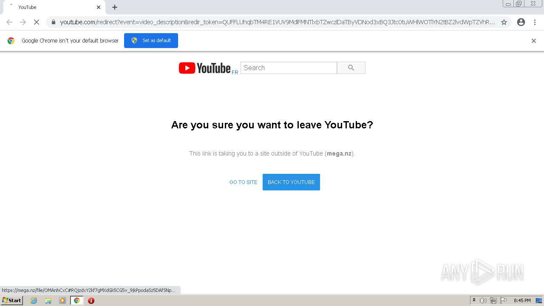The image size is (544, 306).
Task: View site security lock info
Action: coord(54,22)
